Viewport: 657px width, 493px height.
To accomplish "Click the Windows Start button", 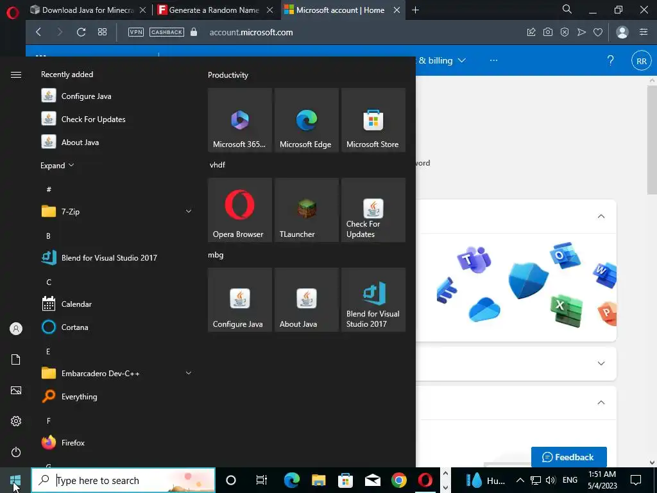I will pos(15,480).
